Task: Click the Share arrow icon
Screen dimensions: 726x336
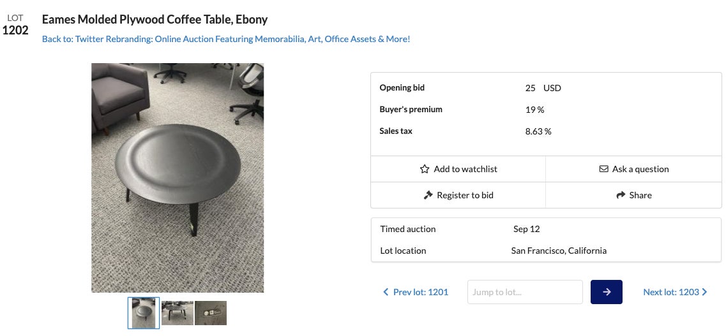Action: click(x=620, y=195)
